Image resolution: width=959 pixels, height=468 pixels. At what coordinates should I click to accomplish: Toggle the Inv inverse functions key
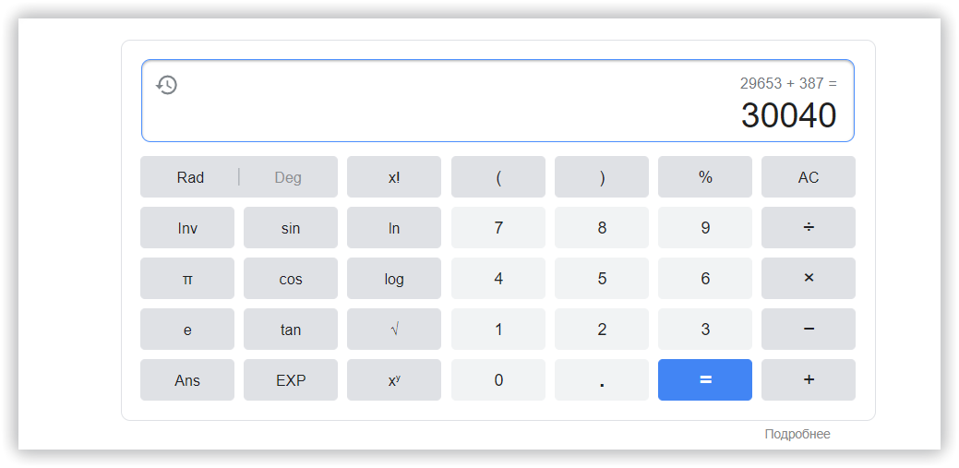(x=187, y=228)
